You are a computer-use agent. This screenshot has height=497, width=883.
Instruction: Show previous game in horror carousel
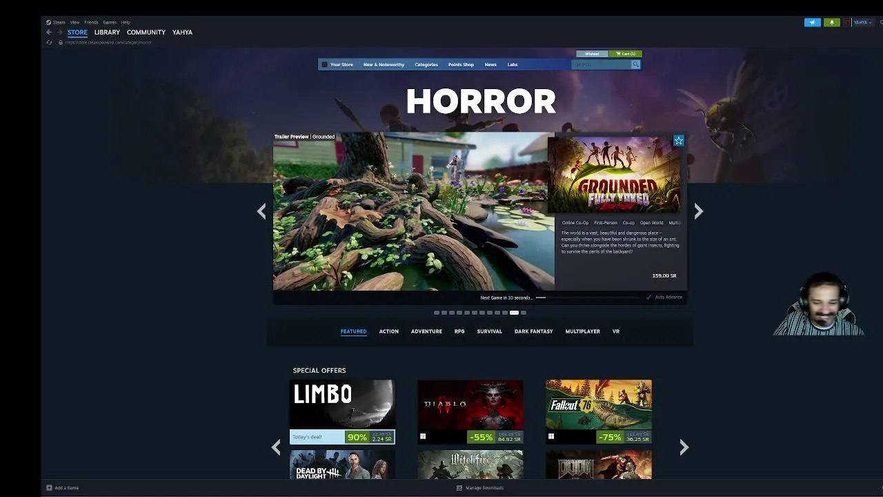[x=261, y=211]
